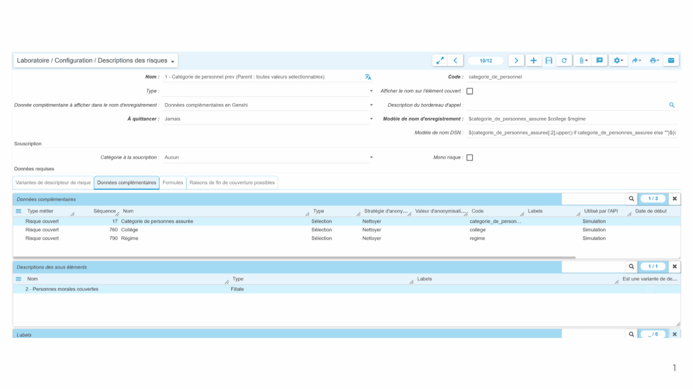
Task: Go to next record with right arrow
Action: [x=516, y=60]
